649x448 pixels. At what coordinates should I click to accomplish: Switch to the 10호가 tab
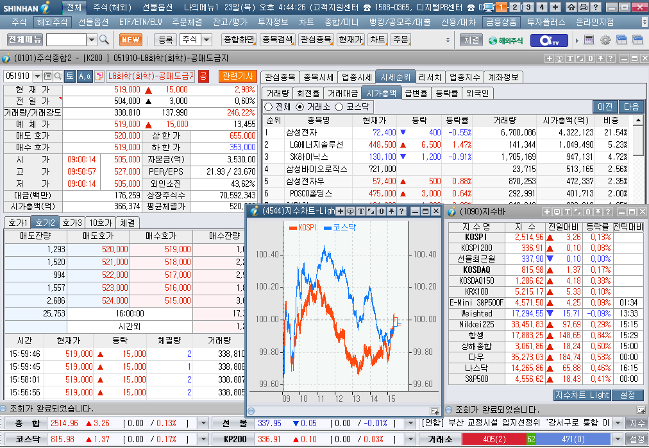pyautogui.click(x=101, y=223)
